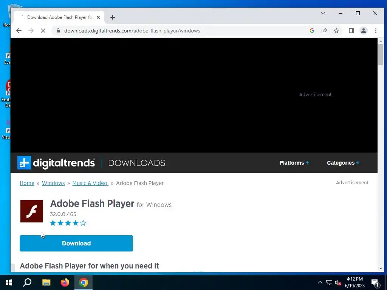Click the scrollbar down arrow
Image resolution: width=387 pixels, height=290 pixels.
point(381,268)
